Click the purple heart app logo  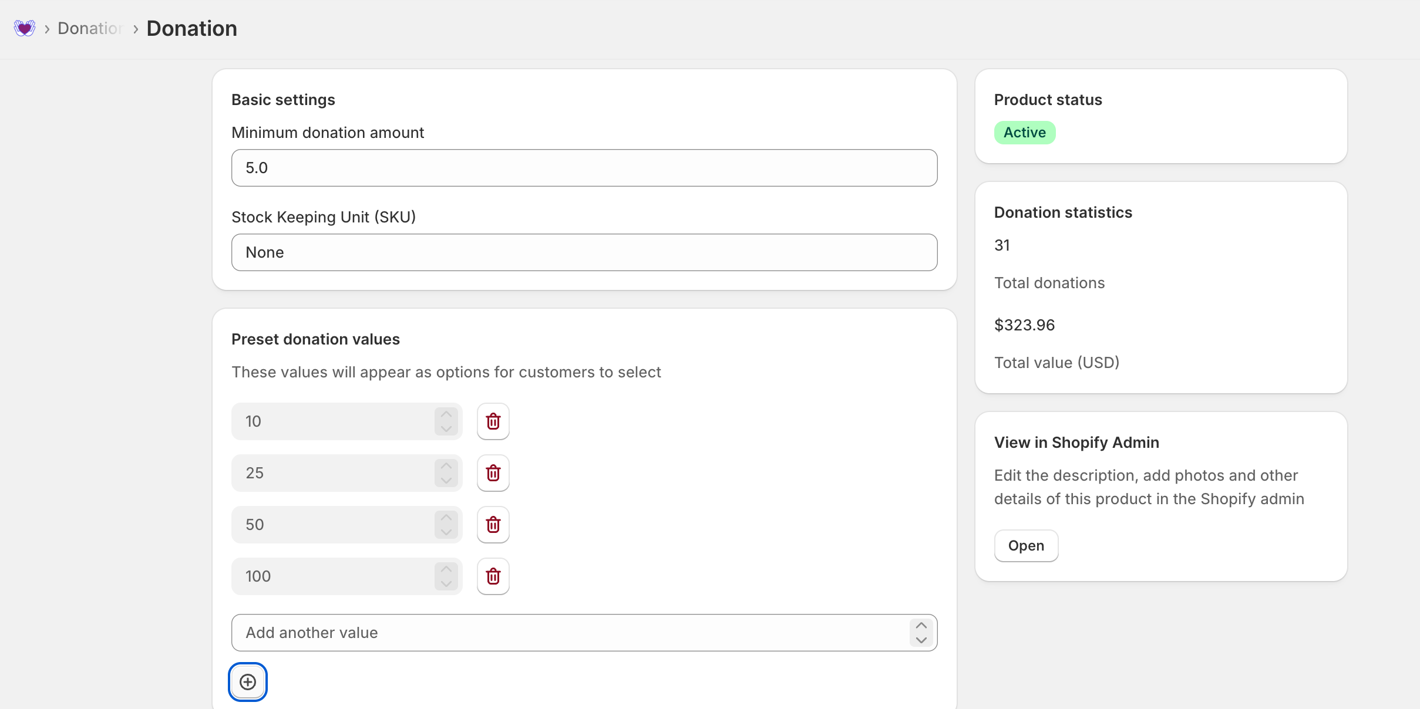coord(25,28)
